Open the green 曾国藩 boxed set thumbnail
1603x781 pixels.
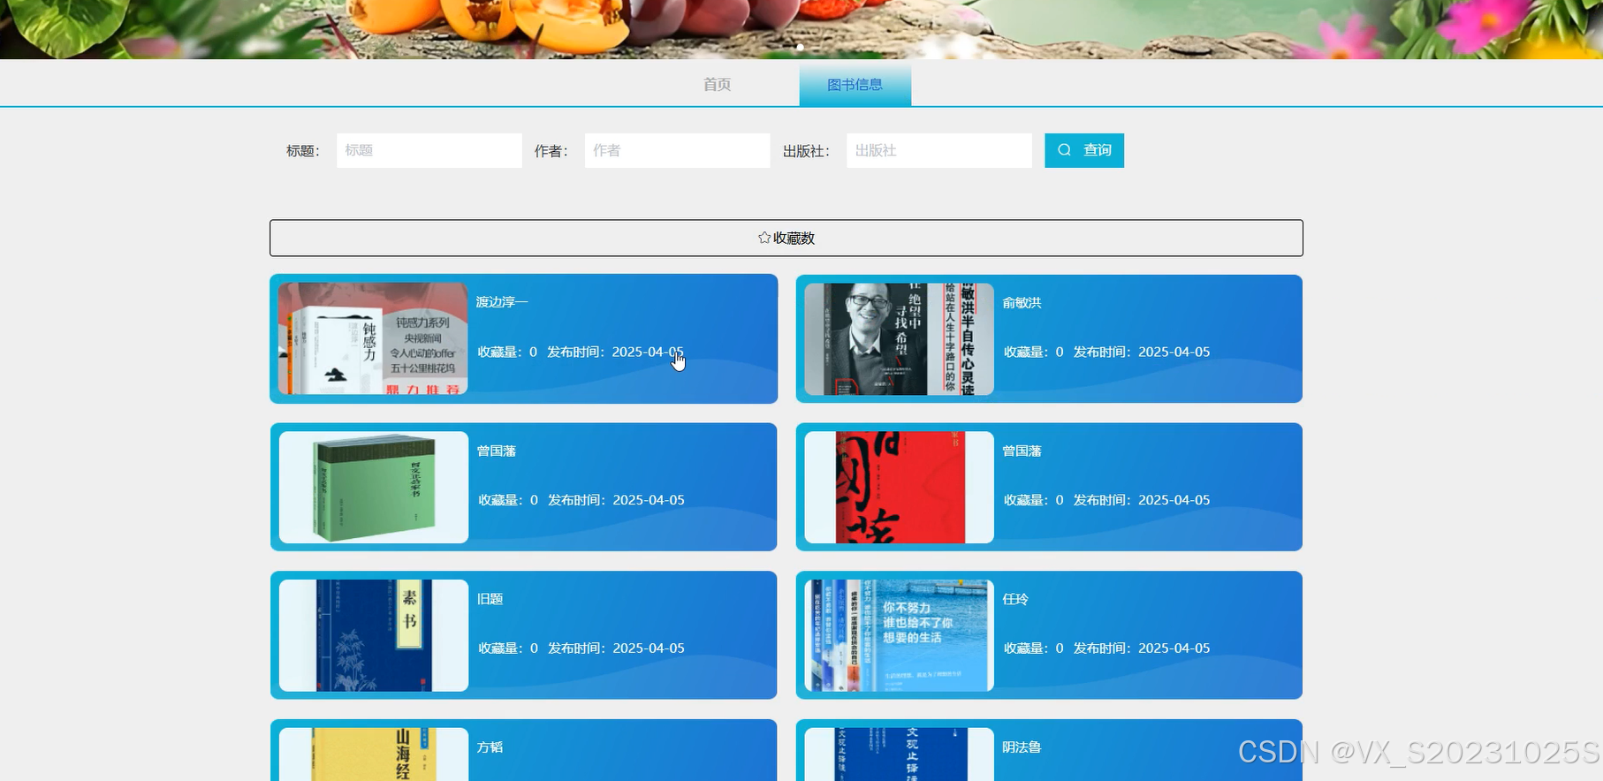tap(373, 487)
